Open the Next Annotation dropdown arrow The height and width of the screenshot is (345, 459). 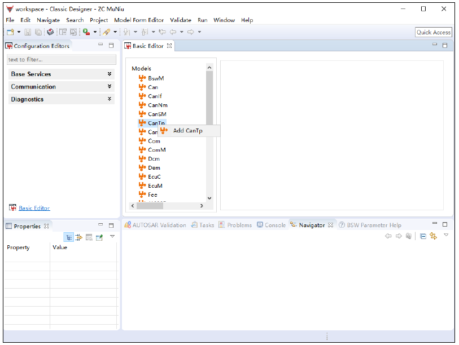tap(135, 32)
